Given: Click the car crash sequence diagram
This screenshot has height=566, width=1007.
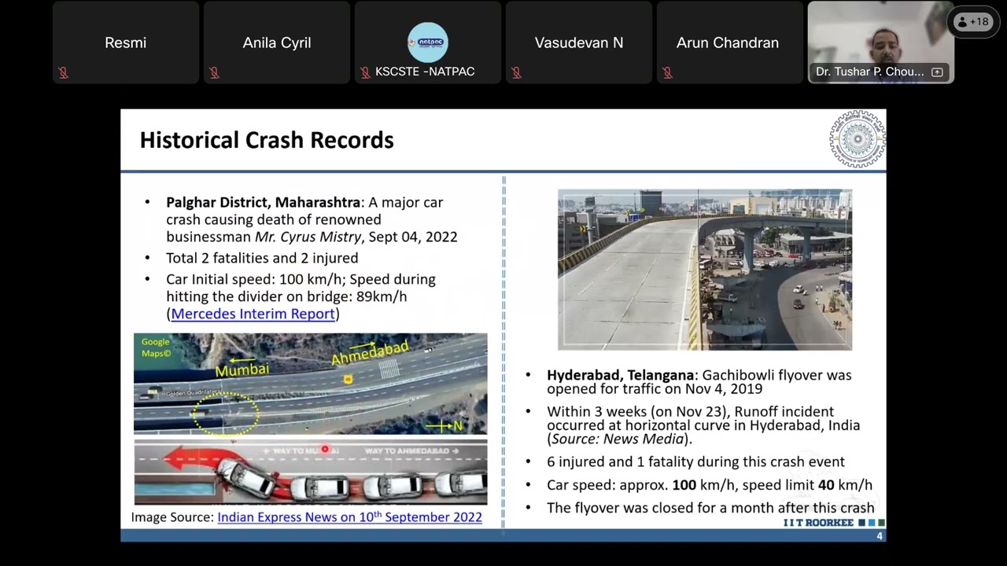Looking at the screenshot, I should 310,472.
